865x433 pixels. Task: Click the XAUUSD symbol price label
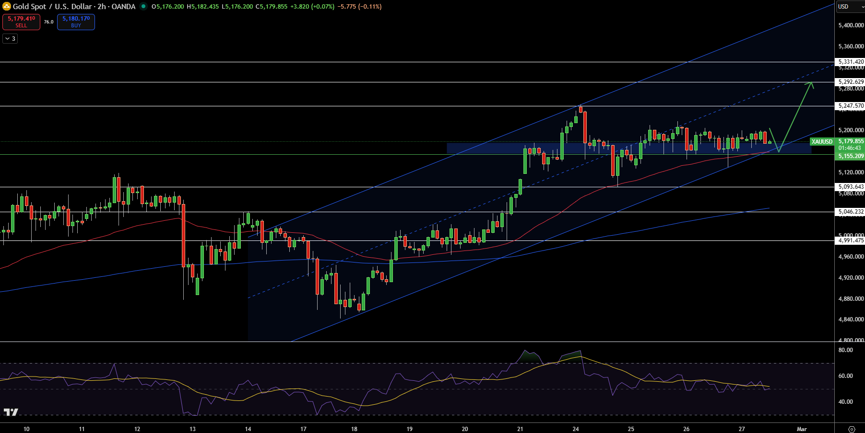[822, 142]
